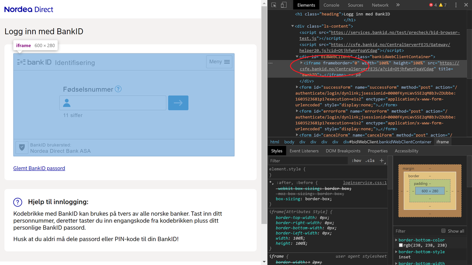Switch to the Elements tab
This screenshot has height=265, width=472.
coord(306,5)
